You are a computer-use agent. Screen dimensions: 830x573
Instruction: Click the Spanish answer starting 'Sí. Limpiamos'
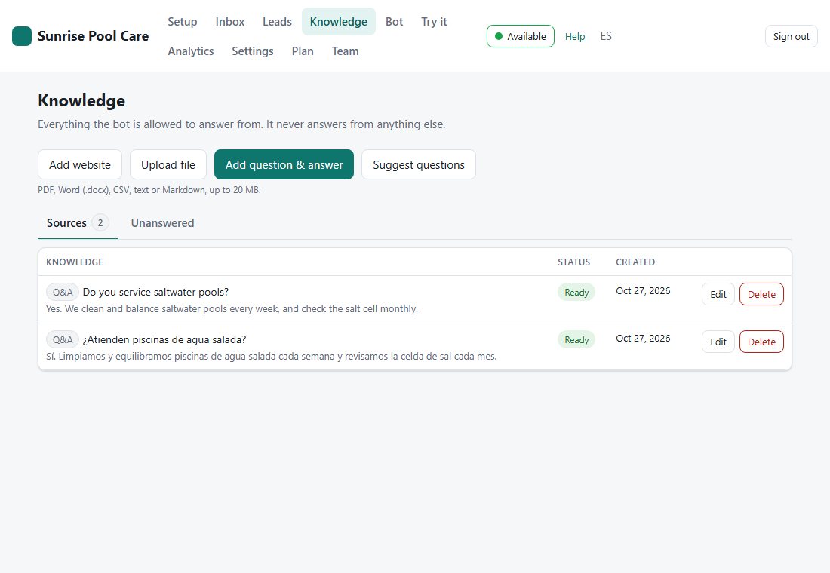coord(272,356)
